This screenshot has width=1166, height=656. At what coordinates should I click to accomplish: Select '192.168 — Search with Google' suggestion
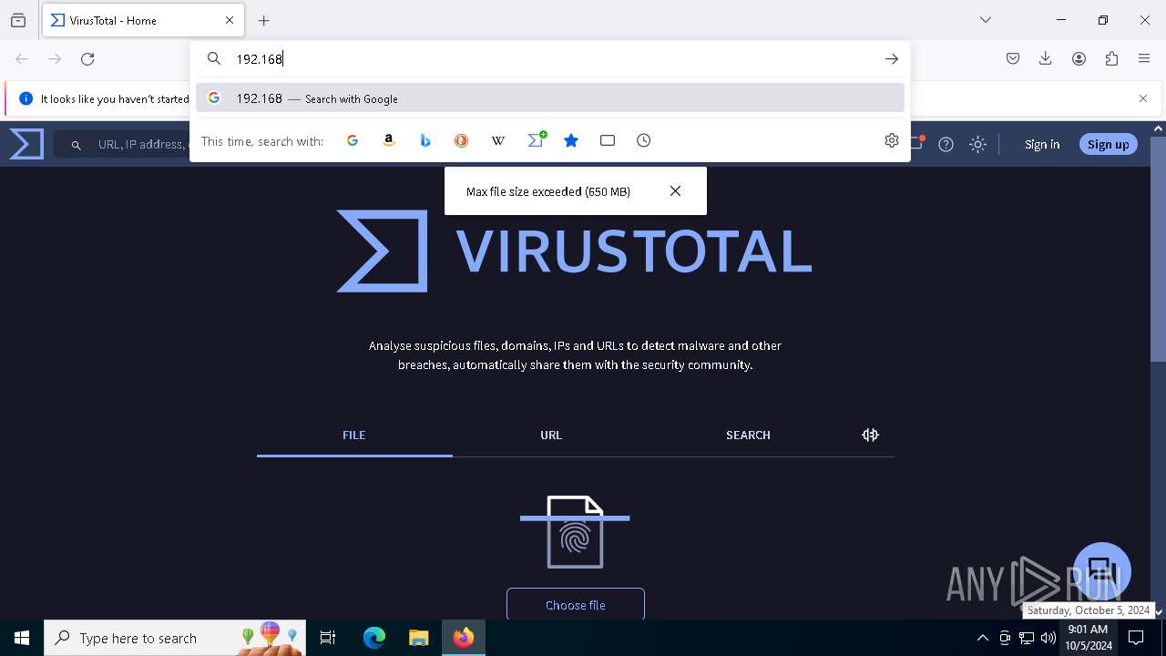(x=550, y=98)
